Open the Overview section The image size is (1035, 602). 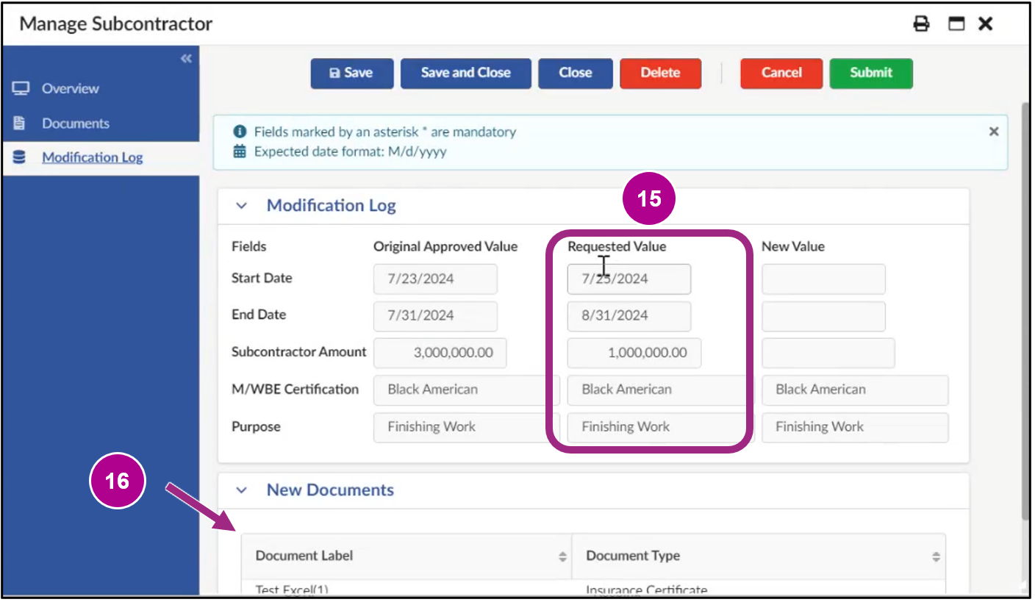pos(70,88)
